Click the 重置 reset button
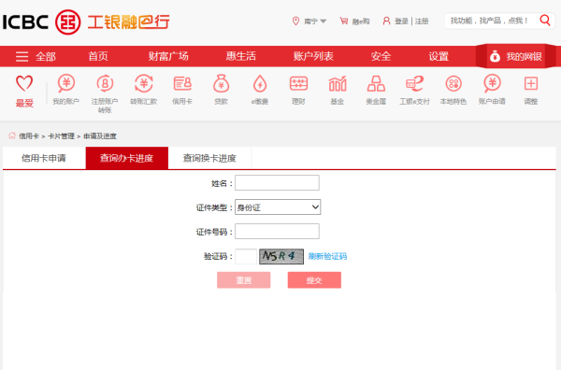Screen dimensions: 561x370 pos(244,280)
